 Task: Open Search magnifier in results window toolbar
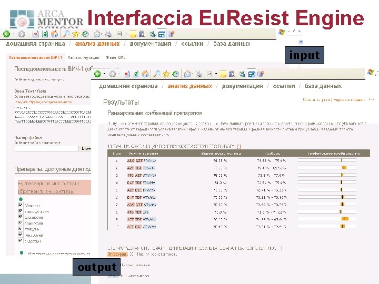(x=157, y=74)
